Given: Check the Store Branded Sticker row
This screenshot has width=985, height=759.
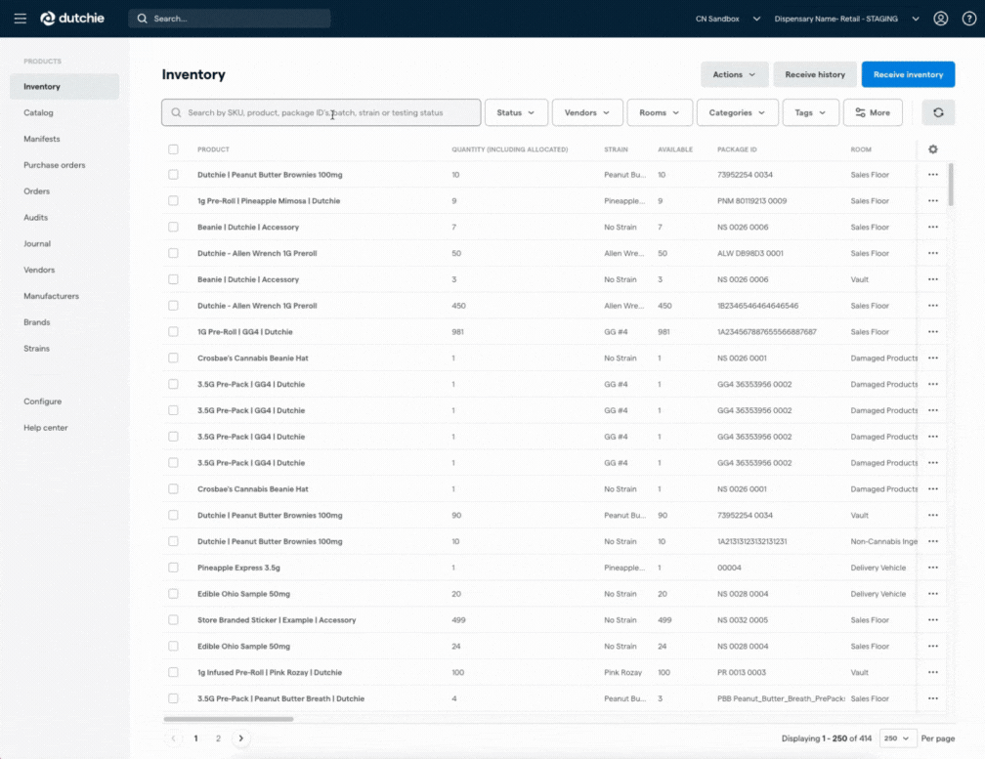Looking at the screenshot, I should pyautogui.click(x=173, y=619).
